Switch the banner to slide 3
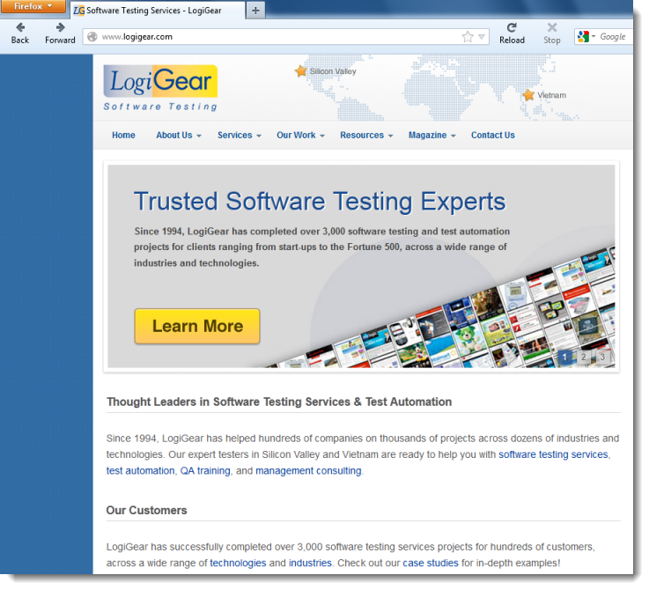This screenshot has height=590, width=649. (602, 357)
